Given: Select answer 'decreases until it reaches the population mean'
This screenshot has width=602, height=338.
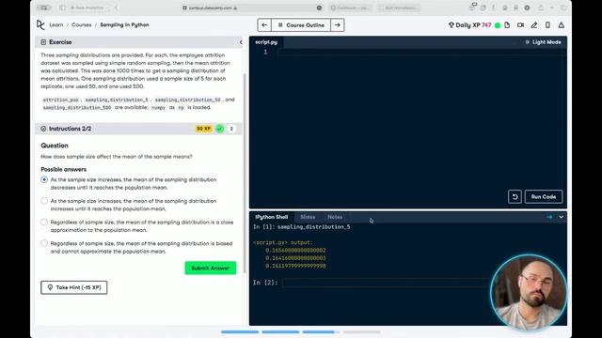Looking at the screenshot, I should (x=44, y=179).
